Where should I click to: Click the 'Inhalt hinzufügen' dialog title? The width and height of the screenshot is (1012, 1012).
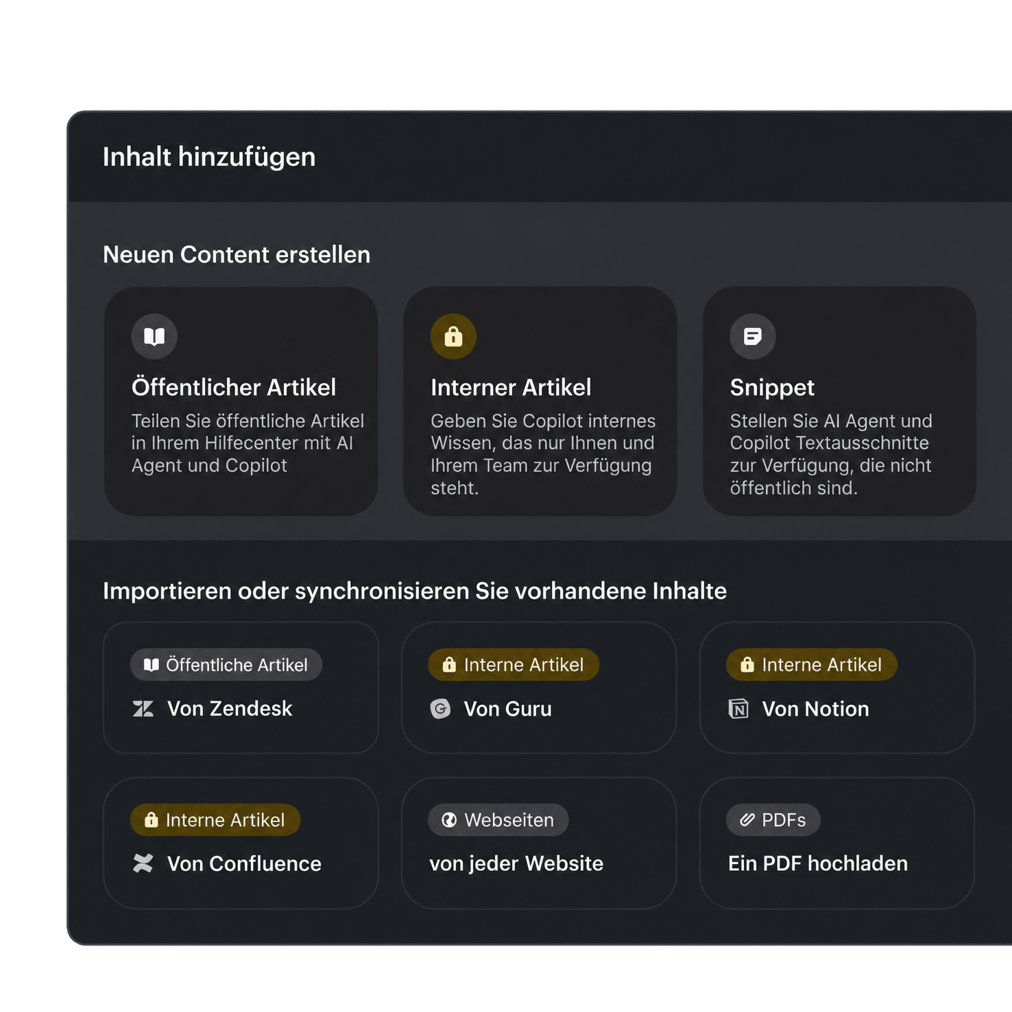(209, 157)
